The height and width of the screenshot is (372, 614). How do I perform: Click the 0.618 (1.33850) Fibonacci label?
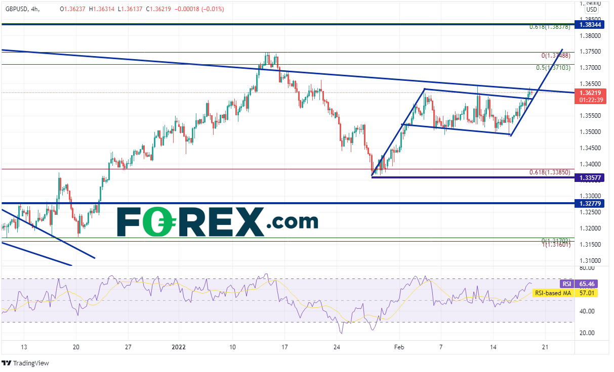[x=549, y=172]
